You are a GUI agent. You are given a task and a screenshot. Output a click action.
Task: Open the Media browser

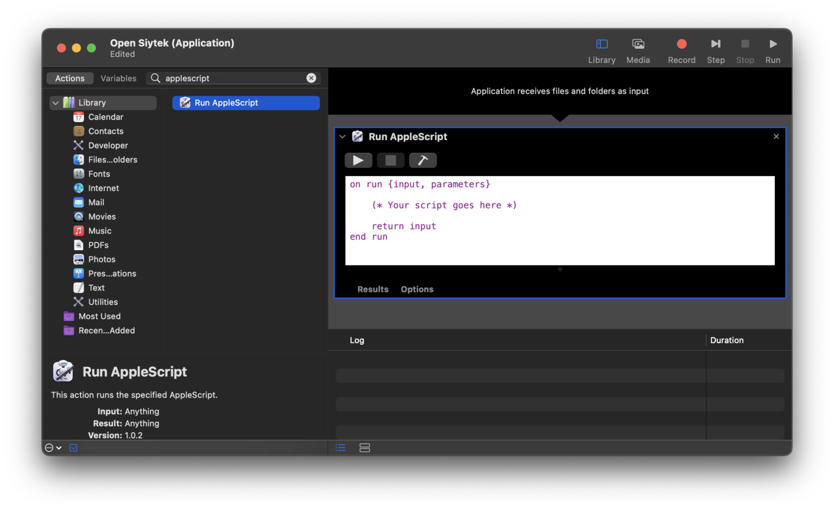point(638,45)
